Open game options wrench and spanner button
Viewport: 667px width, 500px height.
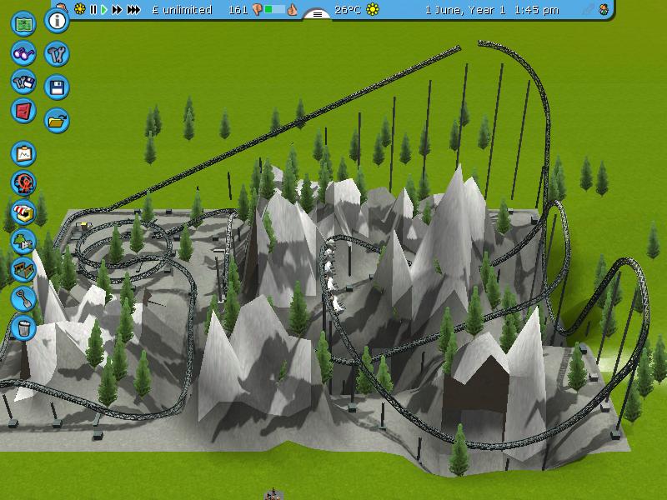[x=57, y=54]
